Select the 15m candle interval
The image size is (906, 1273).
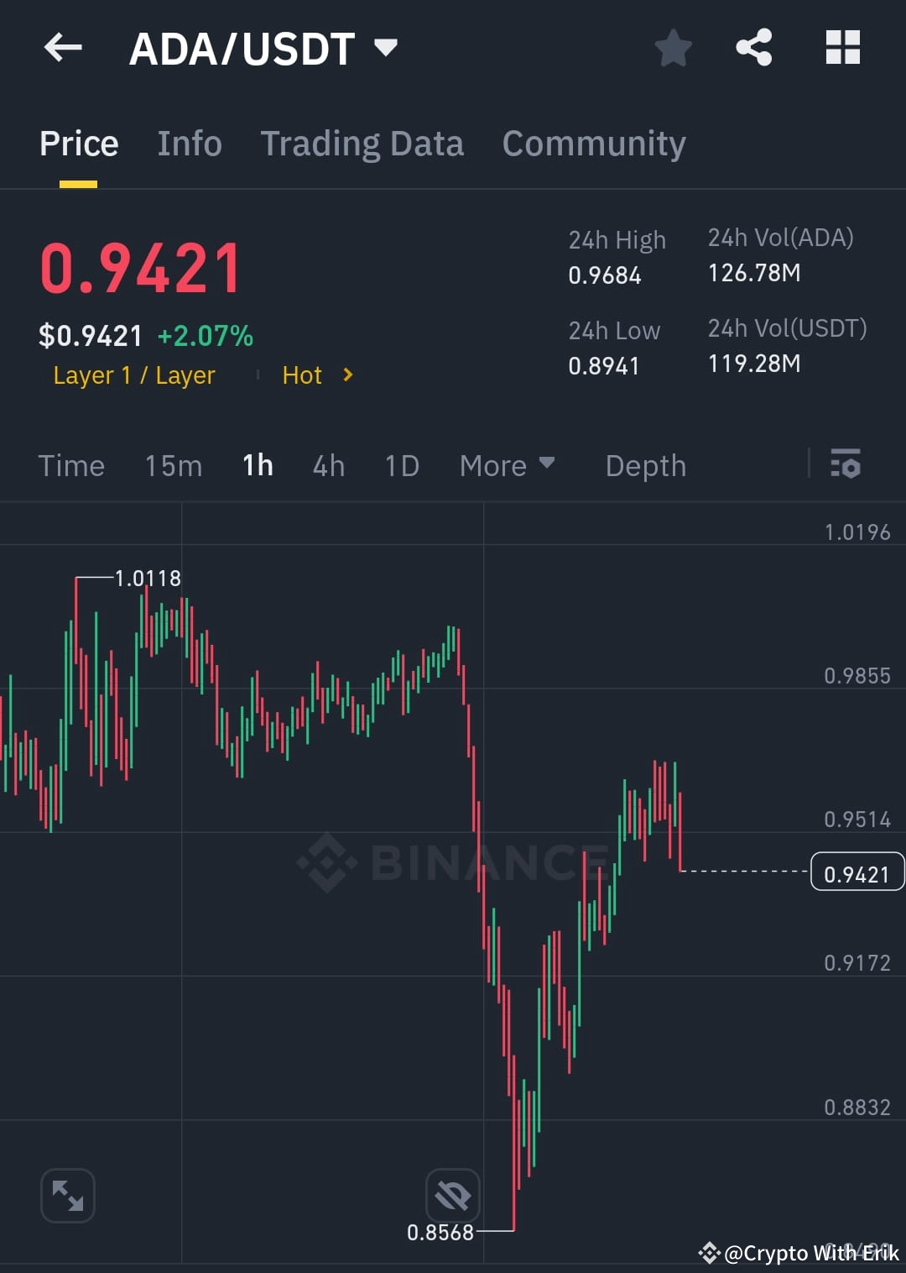pyautogui.click(x=173, y=465)
